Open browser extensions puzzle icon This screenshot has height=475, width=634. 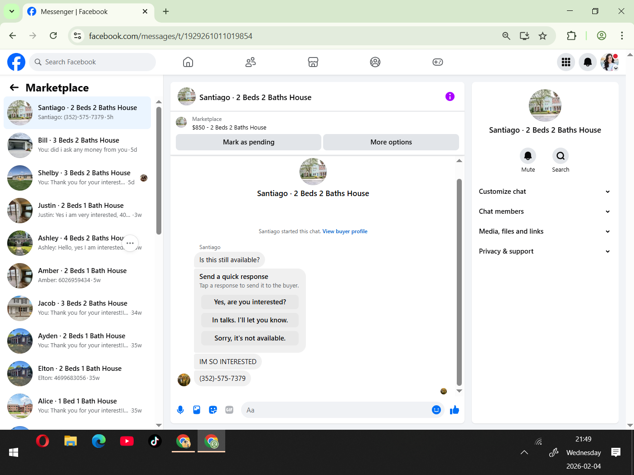click(571, 36)
